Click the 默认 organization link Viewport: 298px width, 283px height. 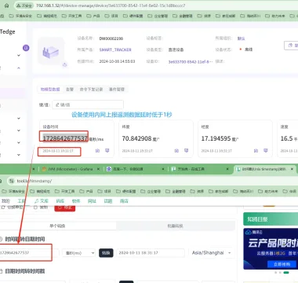241,39
